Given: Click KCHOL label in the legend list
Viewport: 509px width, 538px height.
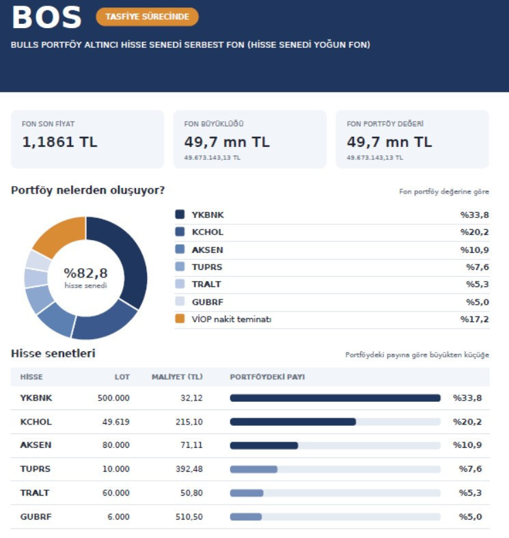Looking at the screenshot, I should coord(208,232).
